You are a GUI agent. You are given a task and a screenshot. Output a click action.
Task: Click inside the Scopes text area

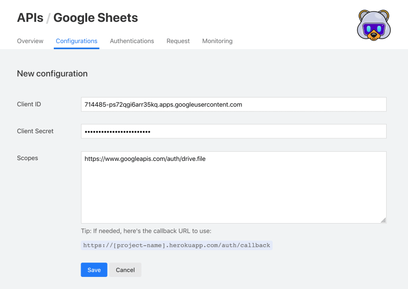[x=234, y=187]
